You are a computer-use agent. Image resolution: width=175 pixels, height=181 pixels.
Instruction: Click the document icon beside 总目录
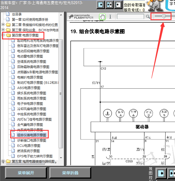coord(8,14)
